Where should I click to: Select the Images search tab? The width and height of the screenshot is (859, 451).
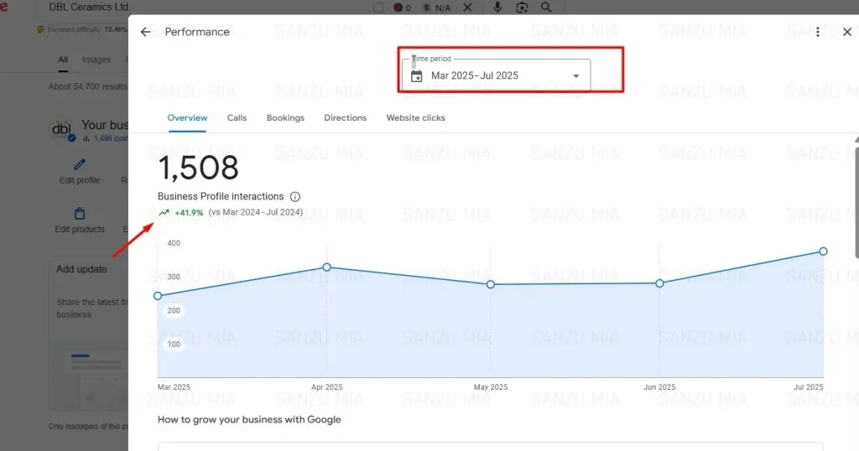click(x=96, y=60)
